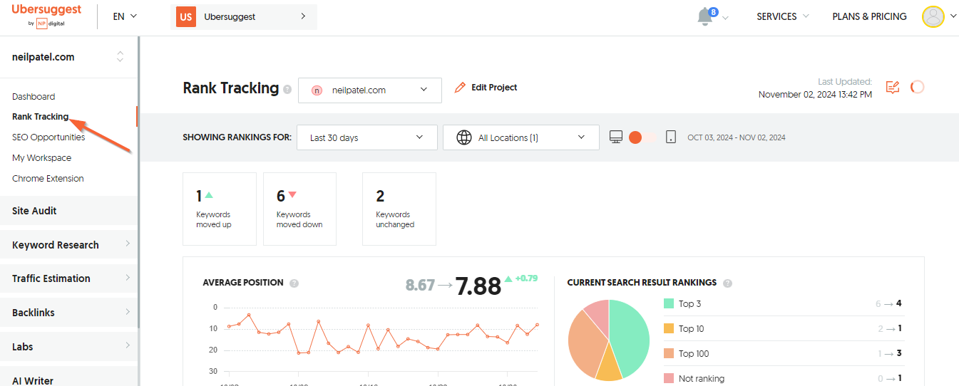
Task: Toggle the desktop/mobile switch
Action: tap(643, 137)
